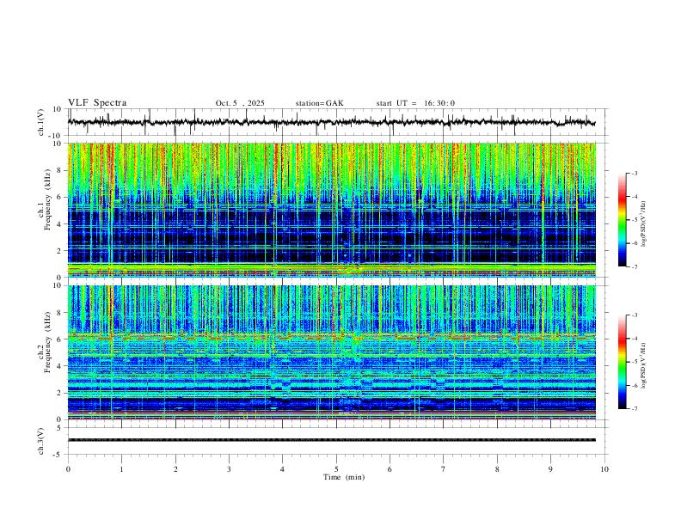Screen dimensions: 681x526
Task: Click the ch.2 spectrogram panel
Action: (x=331, y=352)
